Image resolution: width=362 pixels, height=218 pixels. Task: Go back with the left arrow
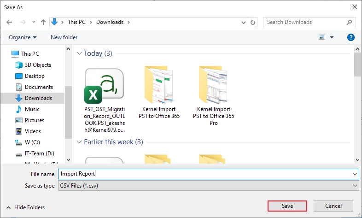point(9,22)
